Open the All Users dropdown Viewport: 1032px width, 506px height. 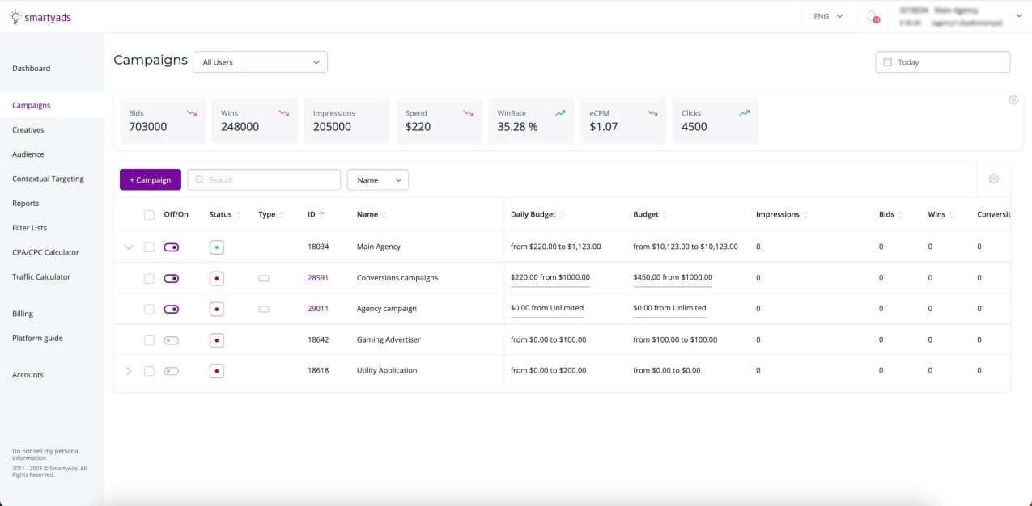[x=260, y=62]
